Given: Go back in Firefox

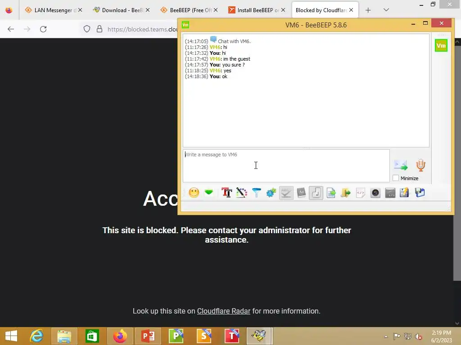Looking at the screenshot, I should click(x=11, y=29).
